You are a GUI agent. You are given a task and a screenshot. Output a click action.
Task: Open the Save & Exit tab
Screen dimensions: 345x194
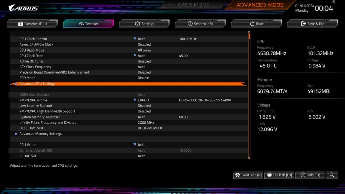tap(312, 24)
